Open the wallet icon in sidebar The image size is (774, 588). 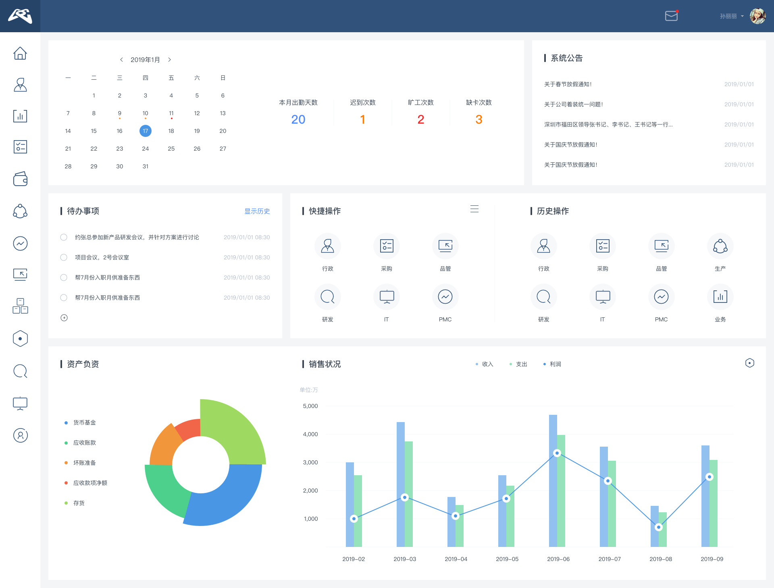click(x=20, y=179)
